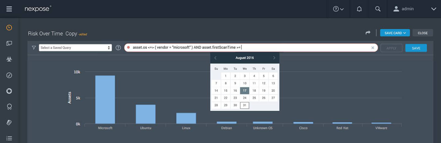Open the dashboard clock icon in sidebar
Viewport: 441px width, 143px height.
(9, 28)
